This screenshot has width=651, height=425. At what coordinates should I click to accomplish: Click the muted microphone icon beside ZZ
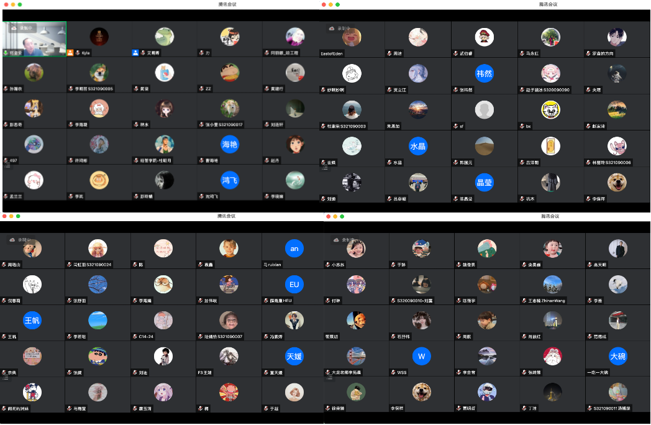[x=201, y=89]
